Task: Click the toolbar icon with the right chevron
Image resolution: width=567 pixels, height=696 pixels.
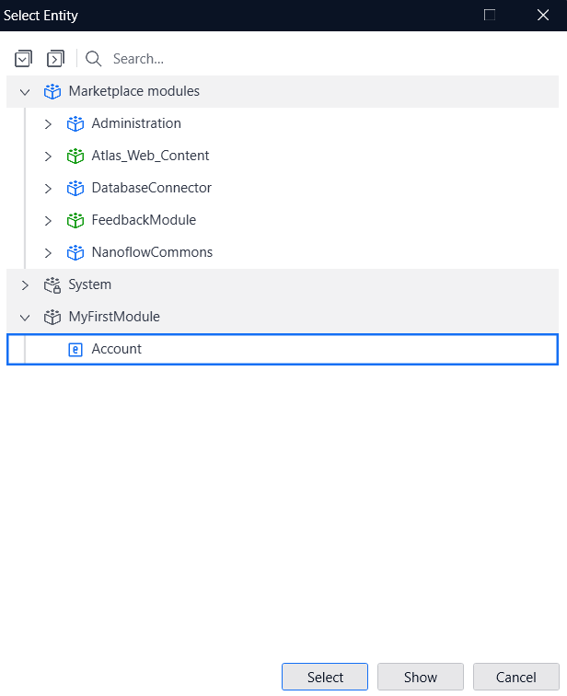Action: pyautogui.click(x=55, y=59)
